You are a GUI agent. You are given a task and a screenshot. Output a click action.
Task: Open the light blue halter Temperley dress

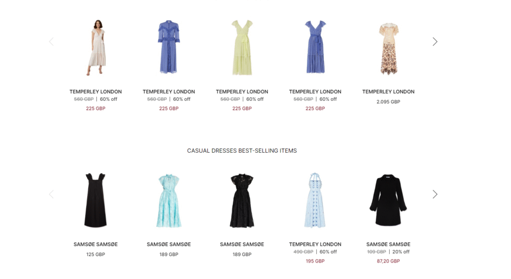tap(315, 200)
